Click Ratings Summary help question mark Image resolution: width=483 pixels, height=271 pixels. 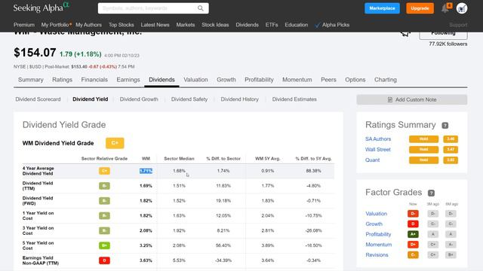click(x=445, y=126)
